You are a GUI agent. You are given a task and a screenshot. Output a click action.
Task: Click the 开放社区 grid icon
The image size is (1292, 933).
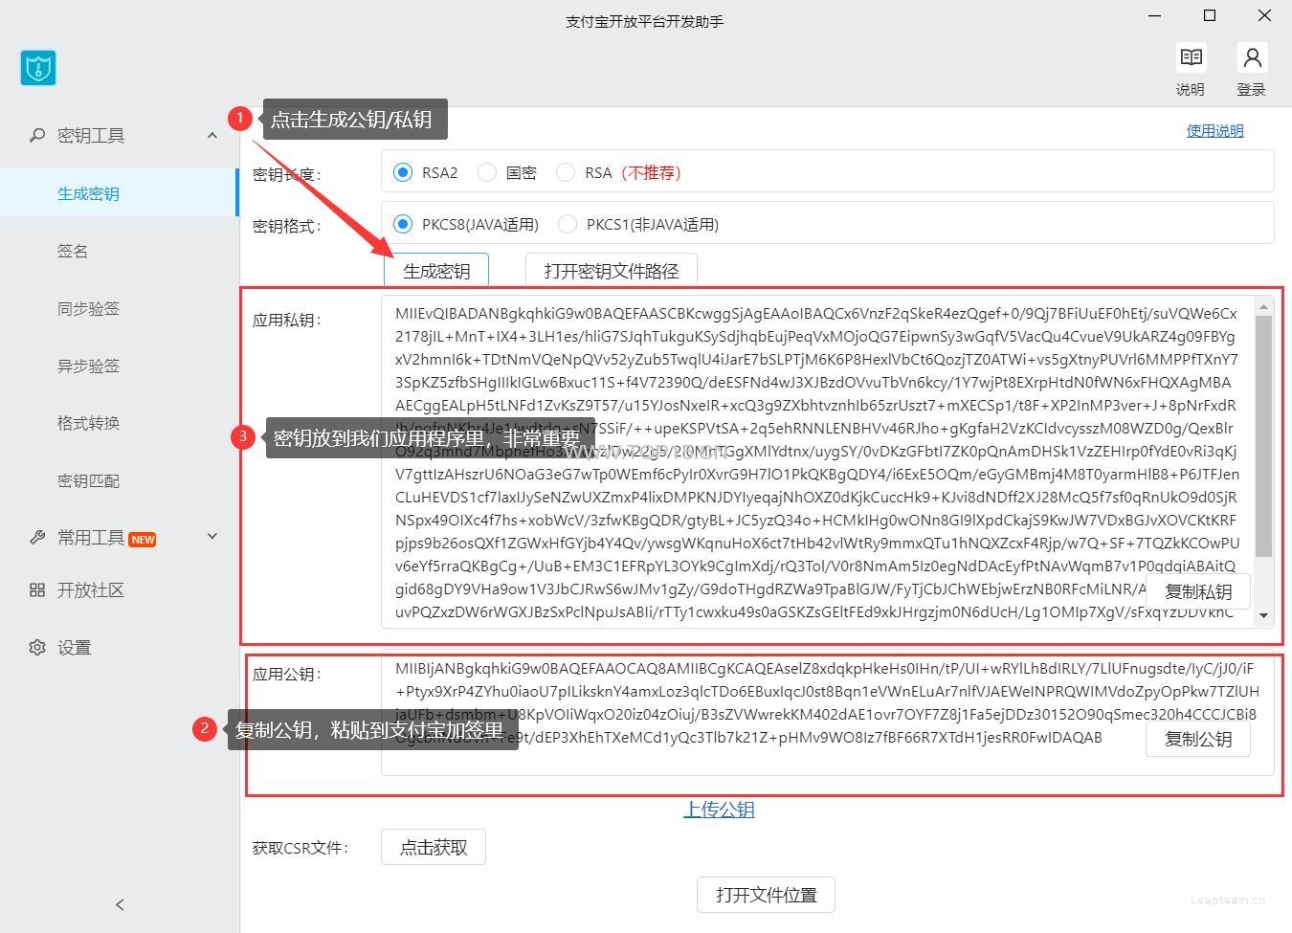click(37, 589)
